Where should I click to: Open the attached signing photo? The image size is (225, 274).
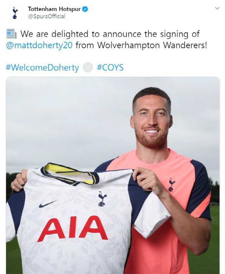(x=113, y=175)
